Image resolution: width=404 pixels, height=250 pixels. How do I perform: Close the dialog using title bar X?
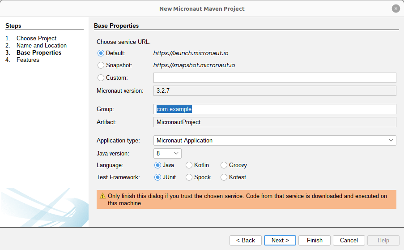pos(396,9)
